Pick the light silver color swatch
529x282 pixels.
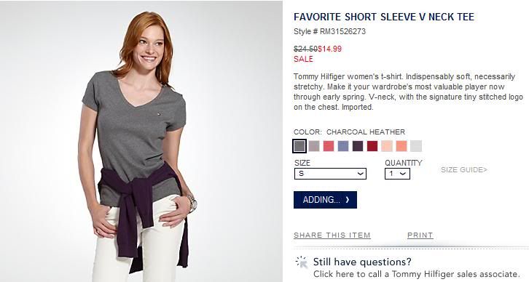pos(416,146)
